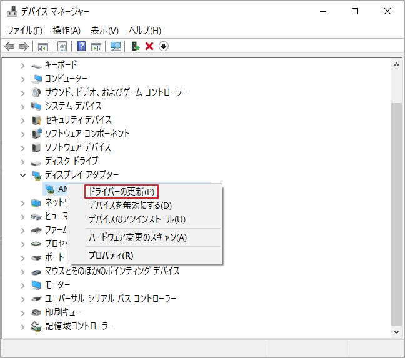This screenshot has height=358, width=405.
Task: Expand the モニター category arrow
Action: pos(22,286)
